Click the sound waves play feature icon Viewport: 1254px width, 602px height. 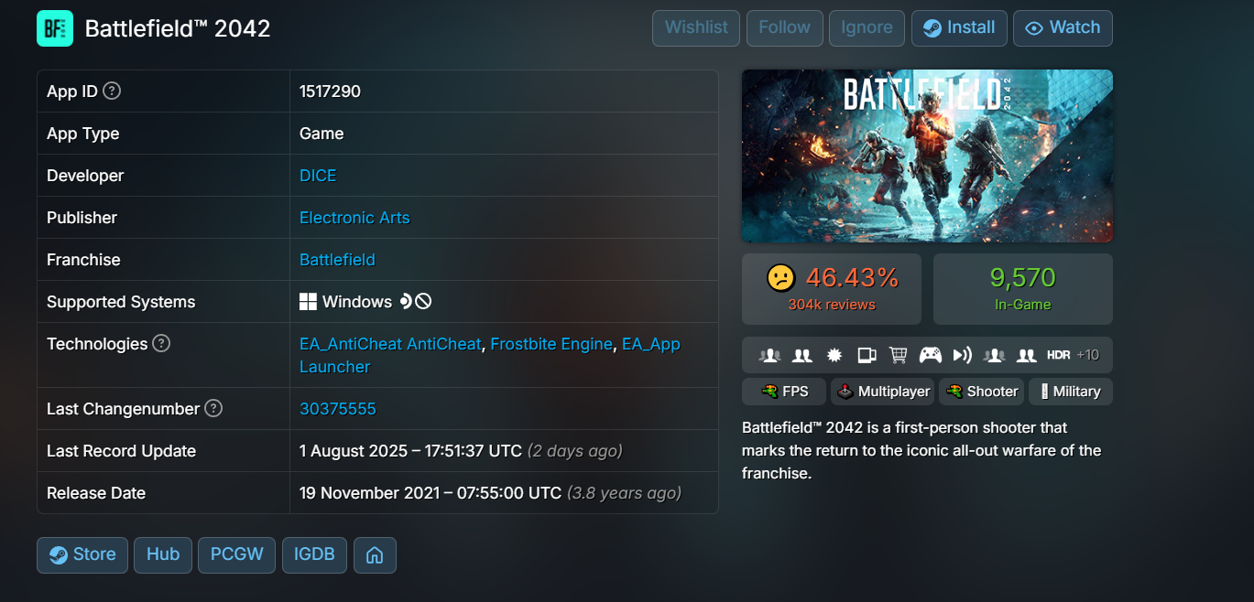point(962,355)
